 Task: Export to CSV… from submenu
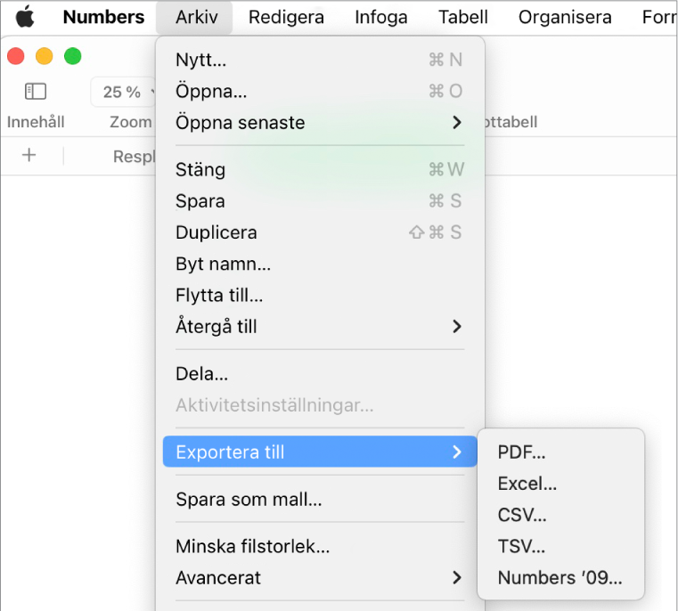click(x=560, y=515)
